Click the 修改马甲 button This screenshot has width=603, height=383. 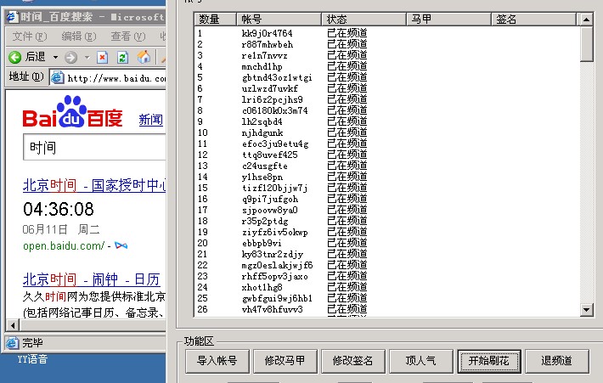click(x=285, y=361)
